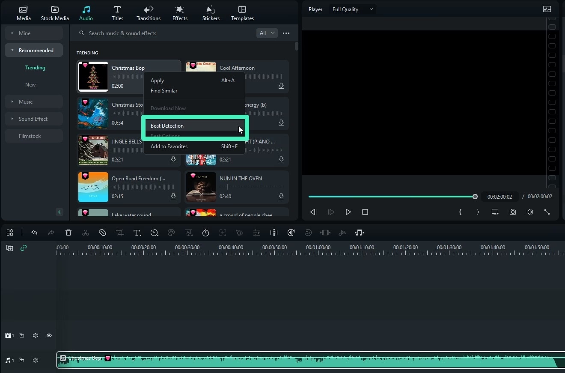
Task: Mute audio track 1
Action: [36, 360]
